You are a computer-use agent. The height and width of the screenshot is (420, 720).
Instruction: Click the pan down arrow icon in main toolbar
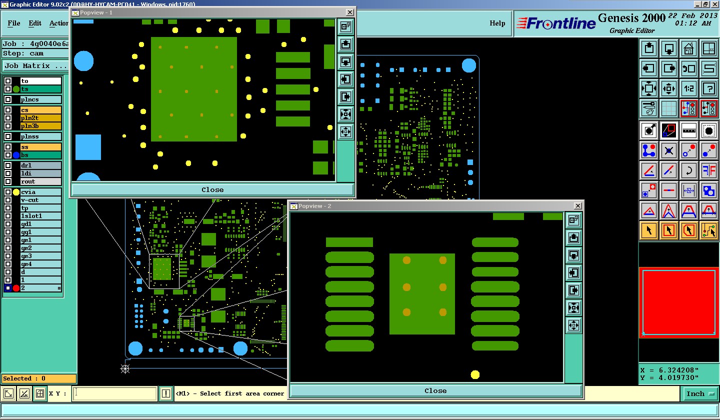[x=669, y=48]
